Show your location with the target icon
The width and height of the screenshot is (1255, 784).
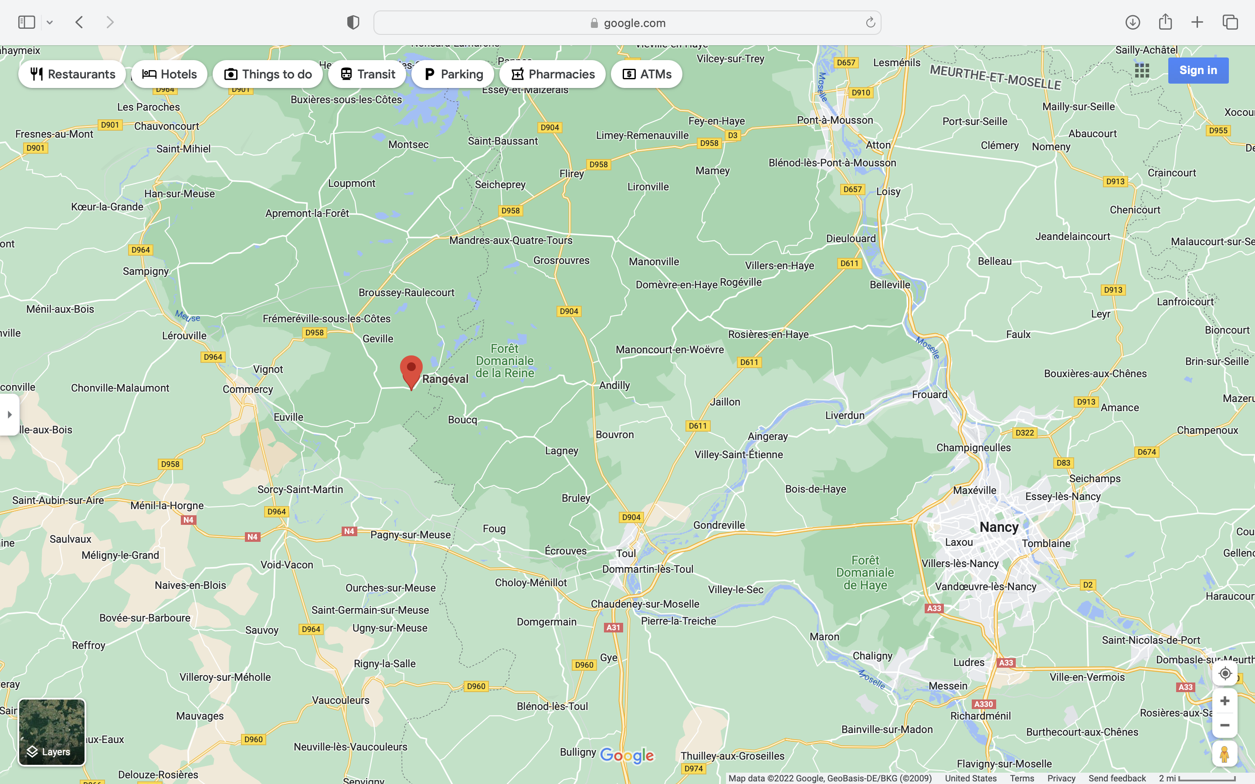pyautogui.click(x=1224, y=673)
